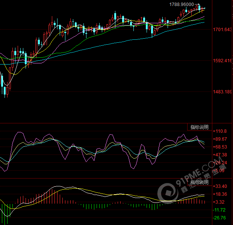Click the +3.32 MACD axis value
233x225 pixels.
(219, 202)
